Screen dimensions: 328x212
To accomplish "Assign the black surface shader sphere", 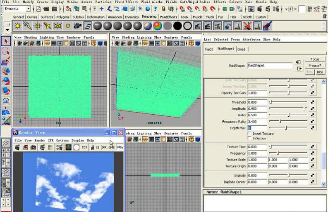I will click(177, 26).
